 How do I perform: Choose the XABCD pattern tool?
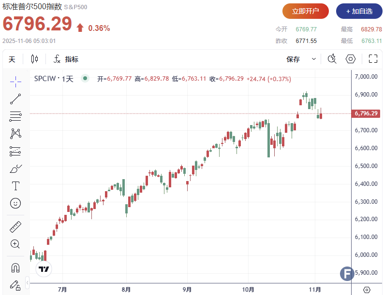point(15,133)
